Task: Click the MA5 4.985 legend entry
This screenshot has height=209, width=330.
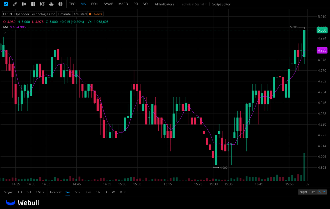Action: click(18, 27)
